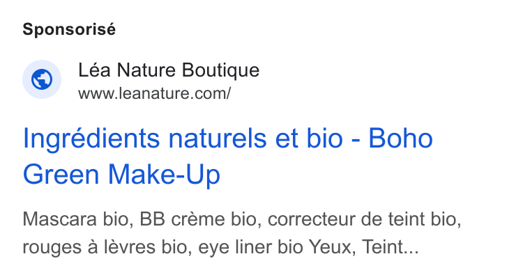
Task: Click 'eye liner bio' in the description
Action: pos(250,247)
